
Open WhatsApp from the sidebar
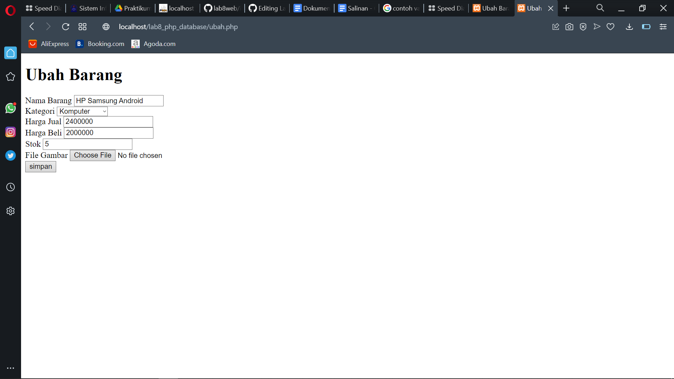(11, 108)
